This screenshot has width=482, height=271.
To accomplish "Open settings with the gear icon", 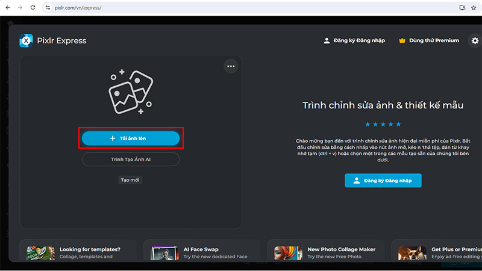I will tap(475, 41).
